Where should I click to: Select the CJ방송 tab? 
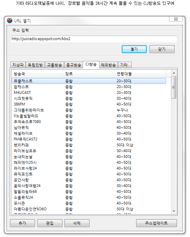(x=91, y=64)
